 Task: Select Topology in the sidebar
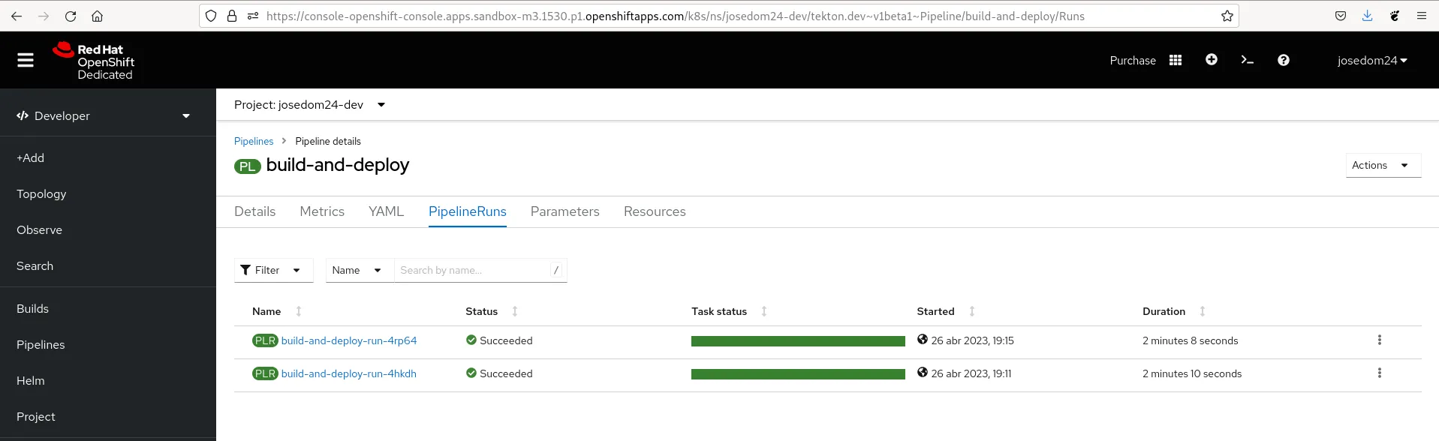pos(41,193)
